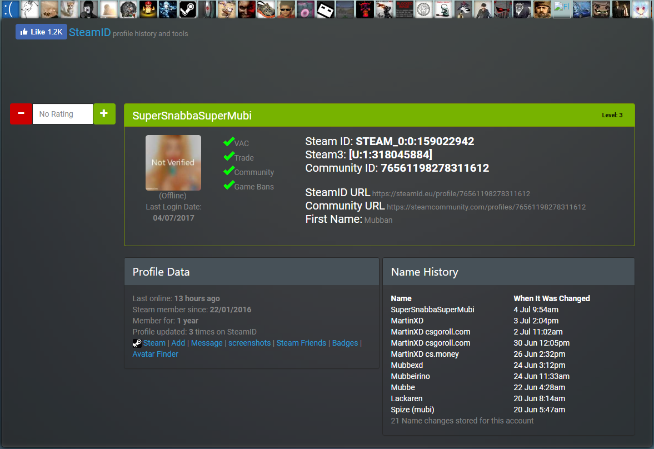Open the Blocked Image avatar
Viewport: 654px width, 449px height.
click(404, 9)
